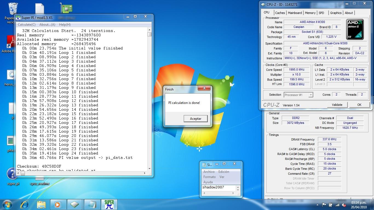374x210 pixels.
Task: Click Aceptar in the Finish dialog
Action: (x=195, y=119)
